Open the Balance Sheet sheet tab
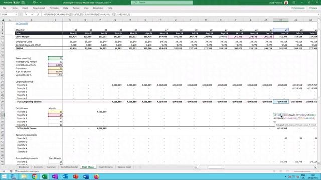Viewport: 321px width, 180px height. pos(124,167)
